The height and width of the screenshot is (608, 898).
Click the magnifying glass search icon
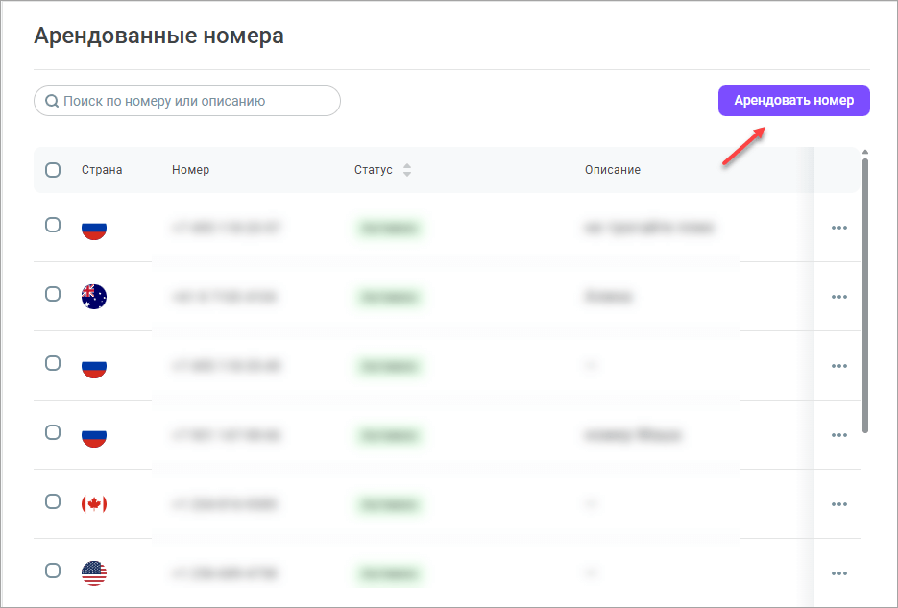point(51,101)
